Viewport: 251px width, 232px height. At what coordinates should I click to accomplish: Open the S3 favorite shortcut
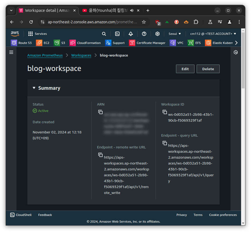pyautogui.click(x=59, y=43)
